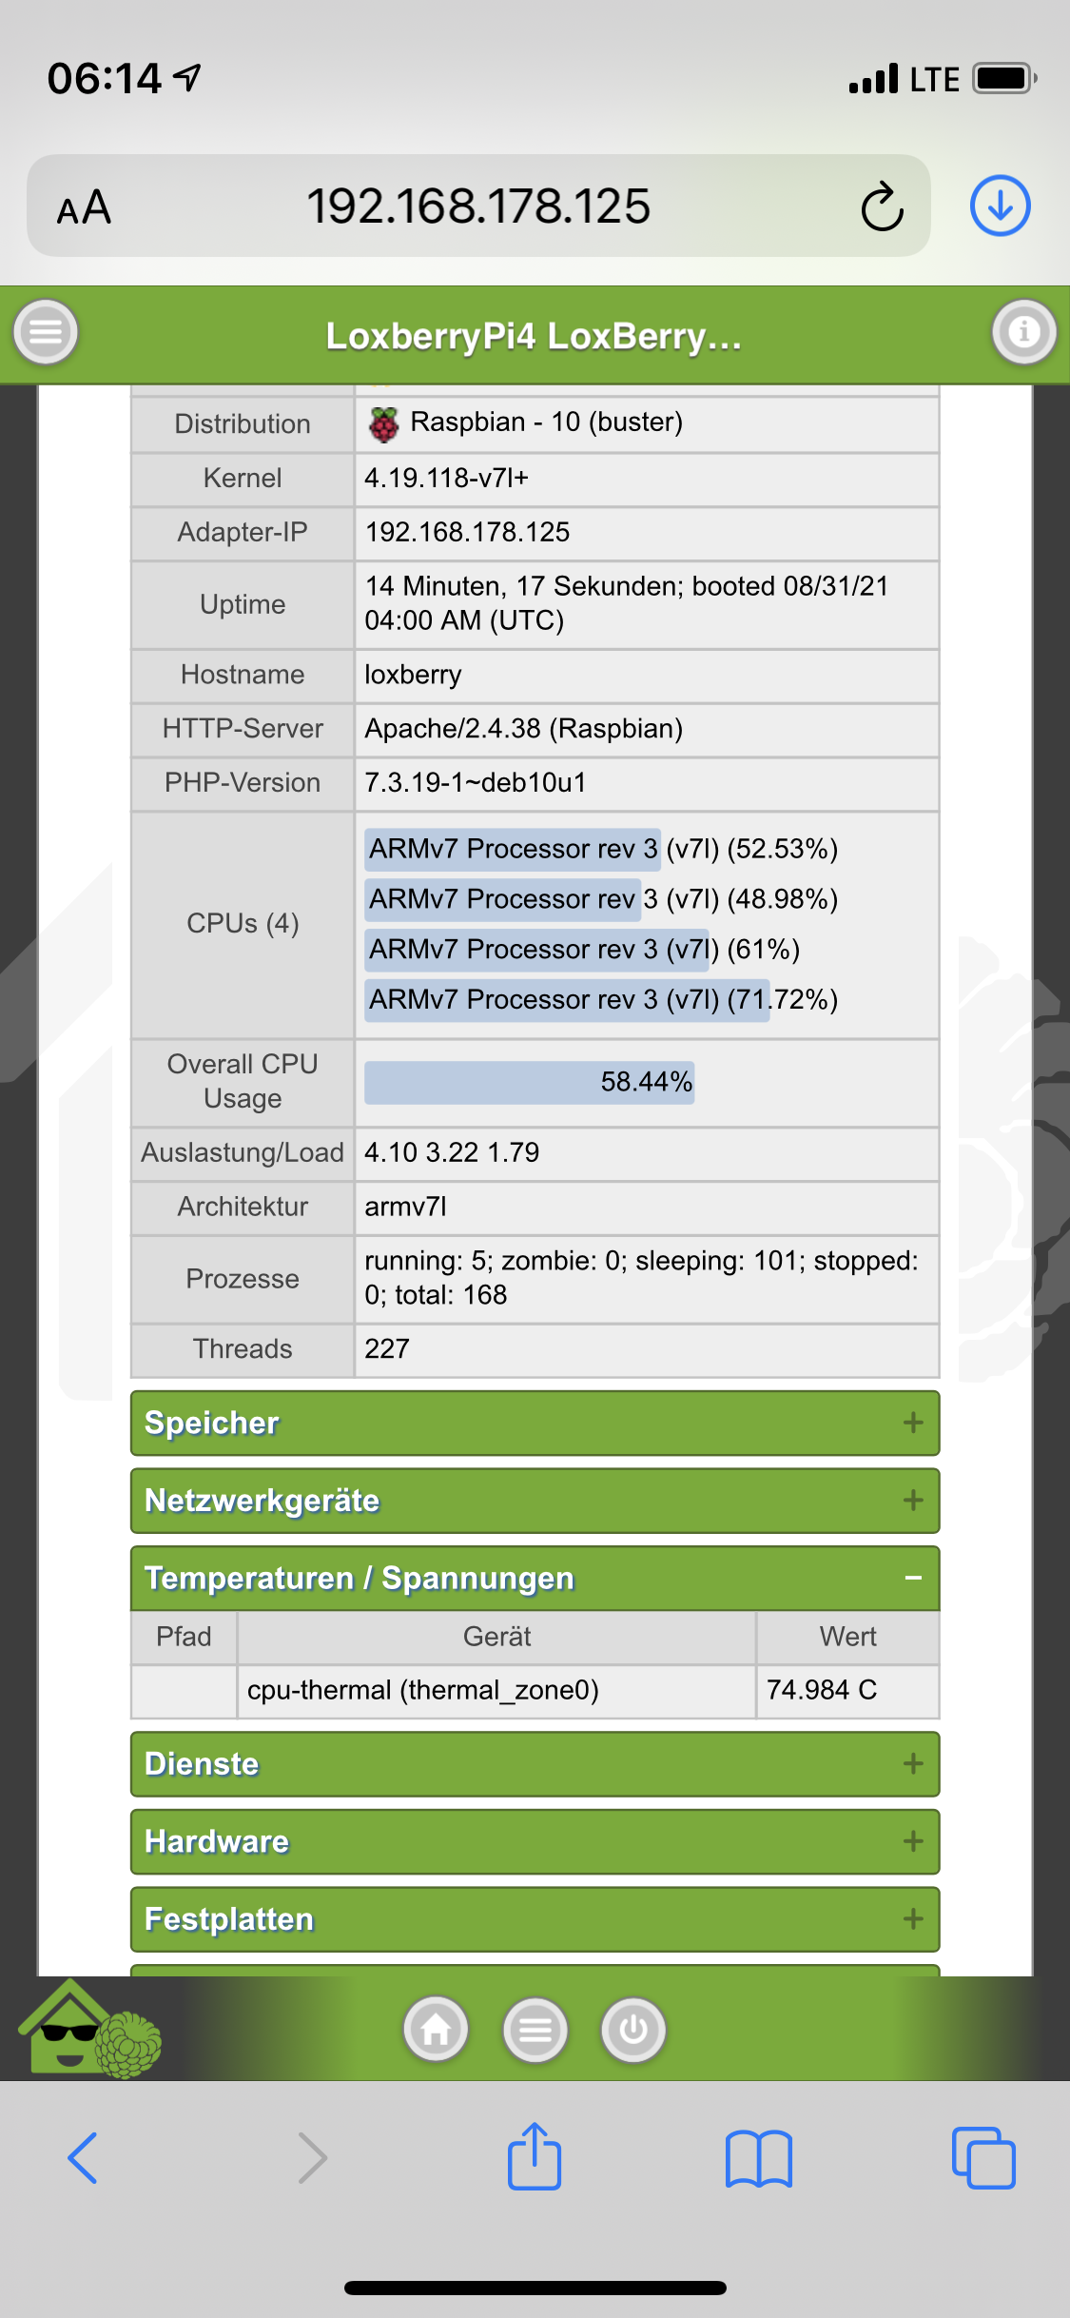
Task: Open the LoxBerry hamburger menu in header
Action: [x=46, y=332]
